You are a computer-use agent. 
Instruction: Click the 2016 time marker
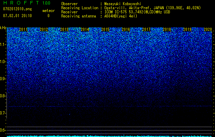126,29
